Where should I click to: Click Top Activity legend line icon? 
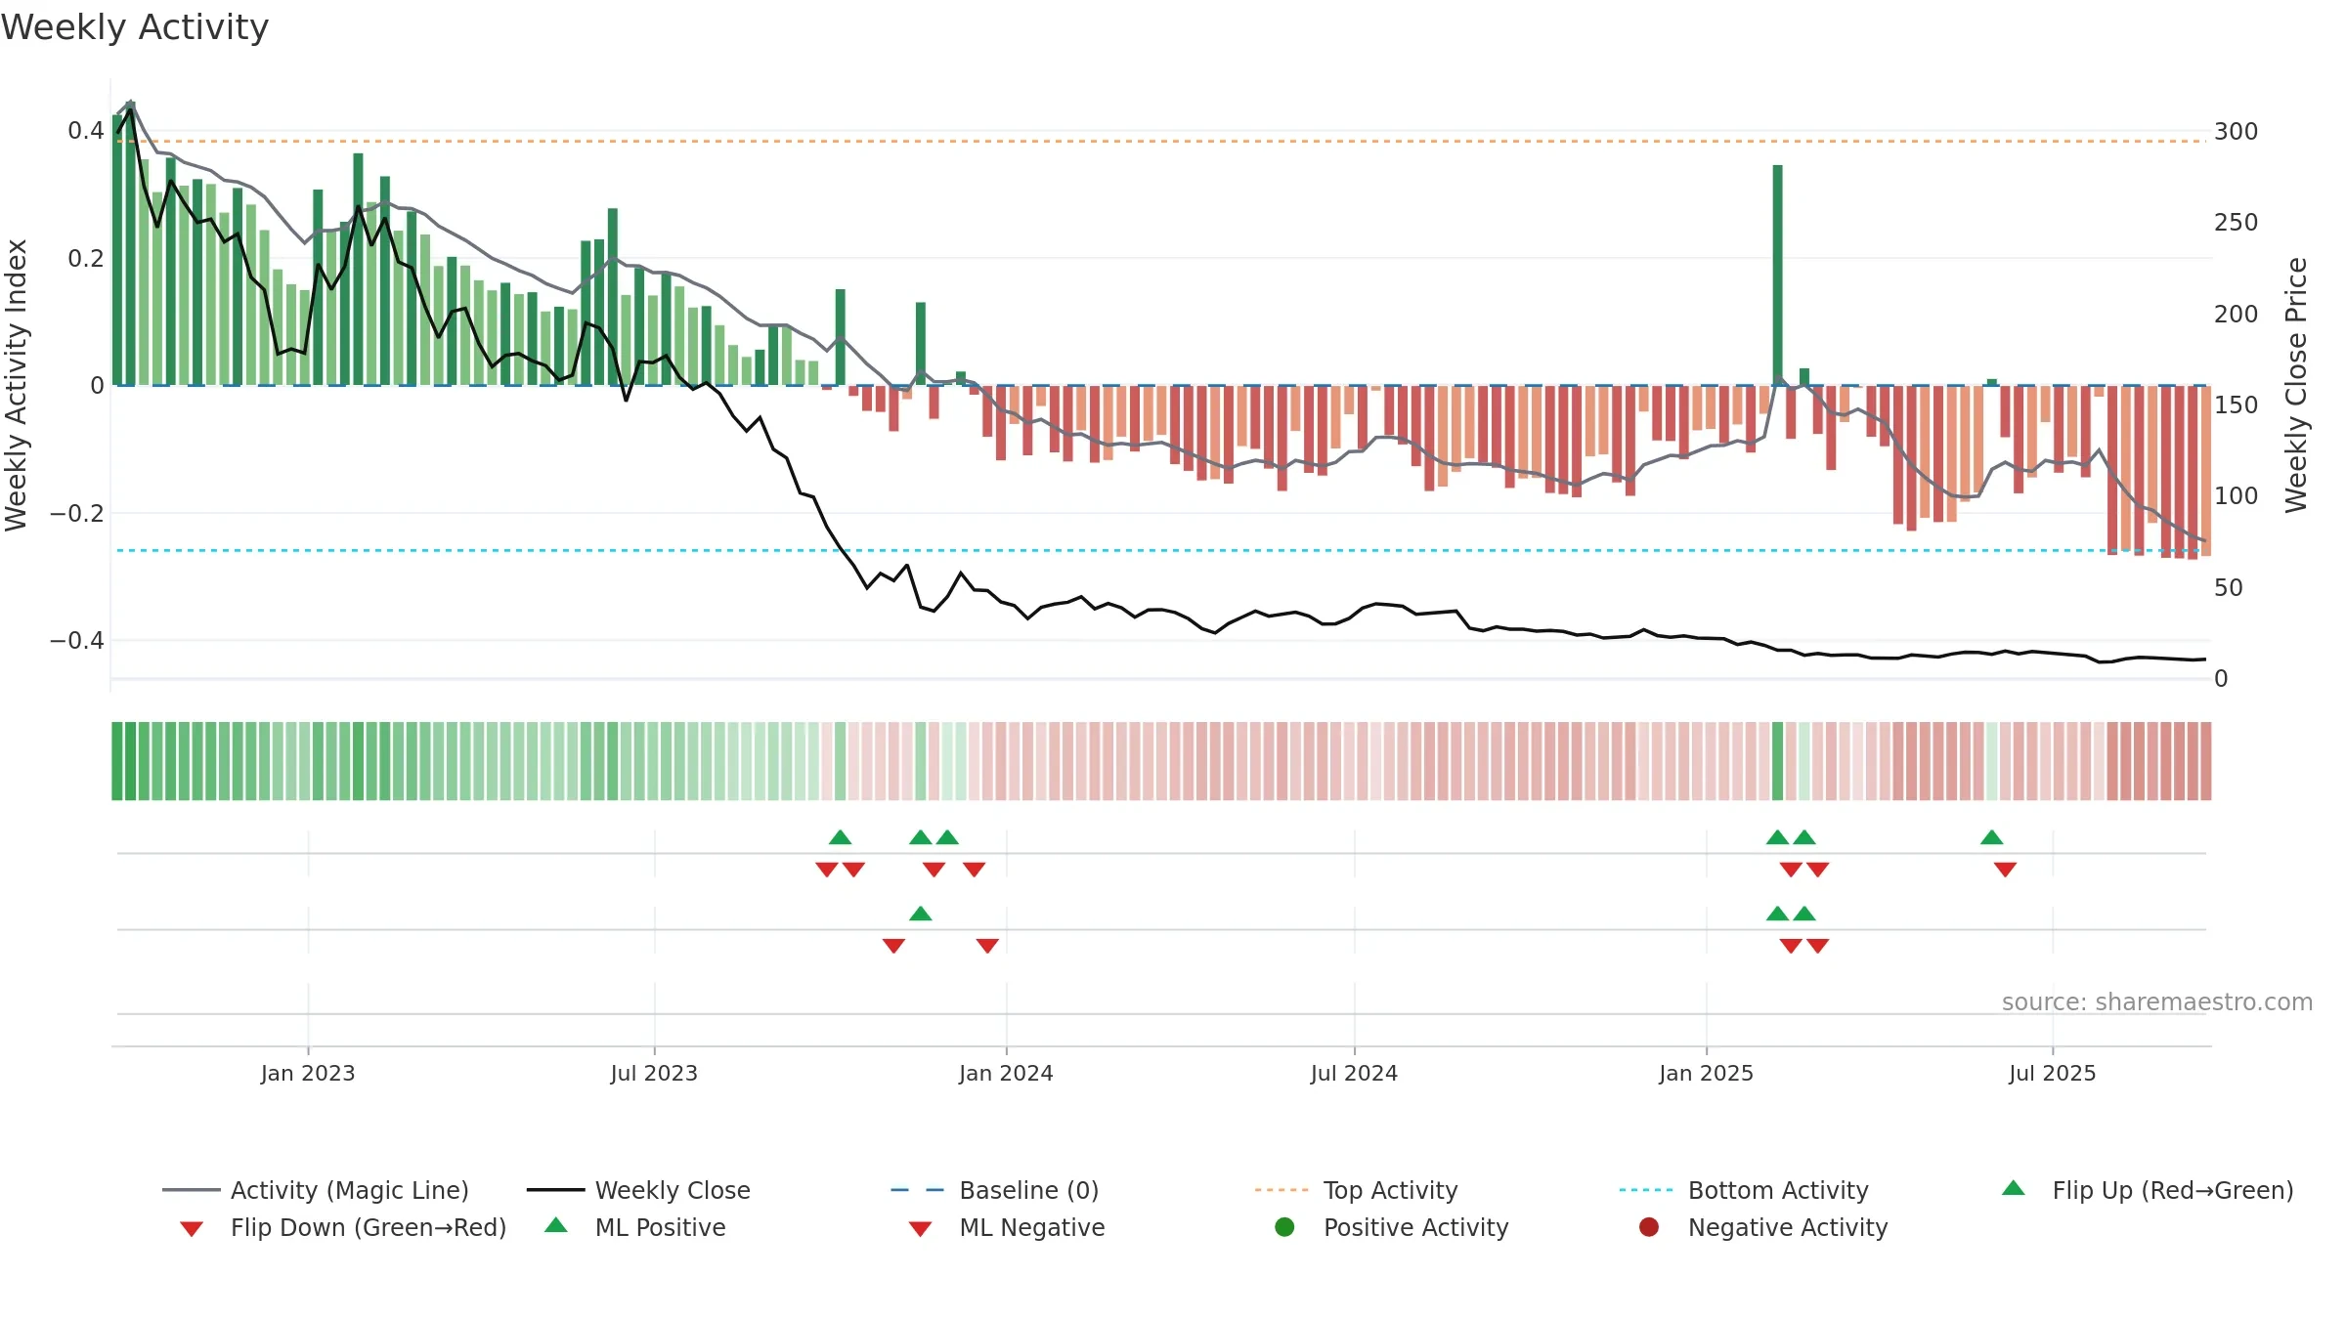click(x=1281, y=1190)
